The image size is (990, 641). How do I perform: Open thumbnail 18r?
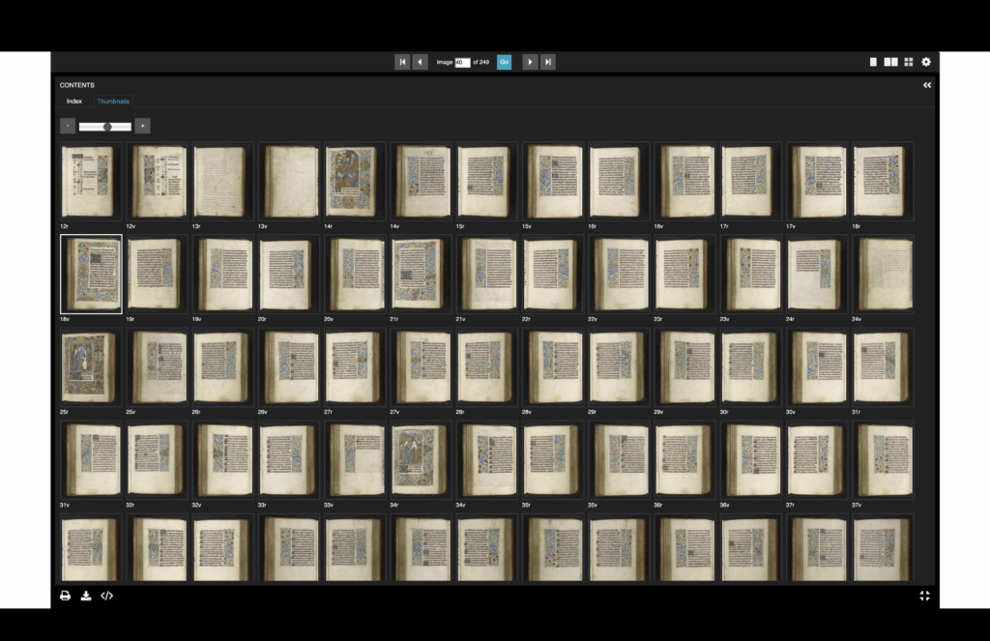click(883, 181)
